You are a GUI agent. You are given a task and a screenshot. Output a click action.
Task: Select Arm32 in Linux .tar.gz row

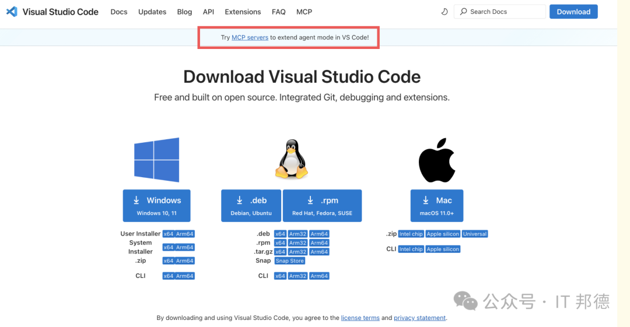tap(297, 252)
